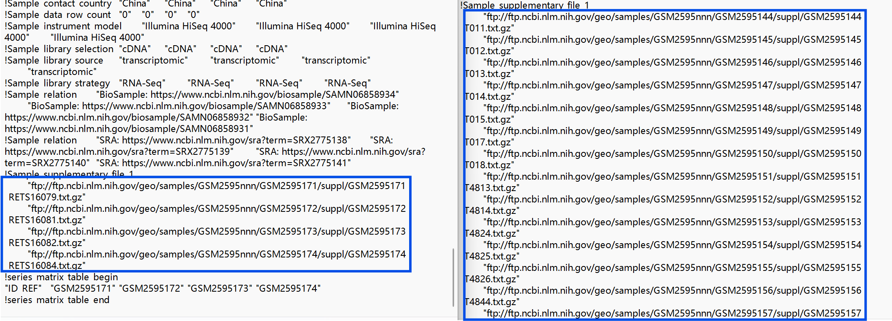Click the file name RETS16084.txt.gz
The height and width of the screenshot is (321, 892).
coord(46,266)
